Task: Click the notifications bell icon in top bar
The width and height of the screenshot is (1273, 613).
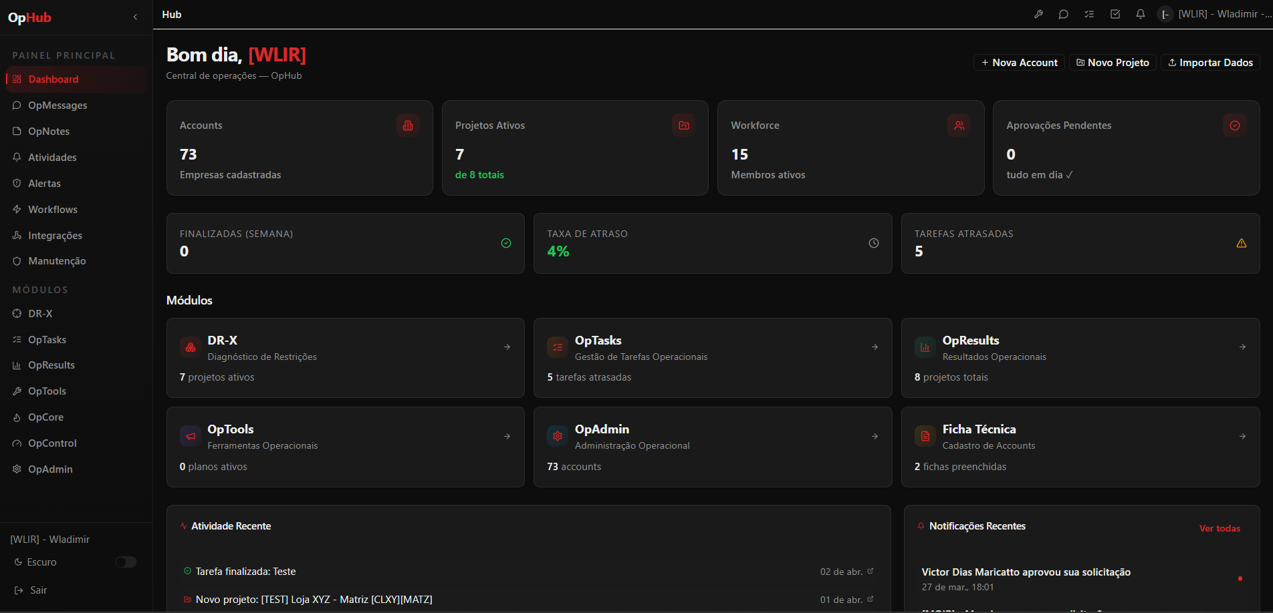Action: (x=1140, y=14)
